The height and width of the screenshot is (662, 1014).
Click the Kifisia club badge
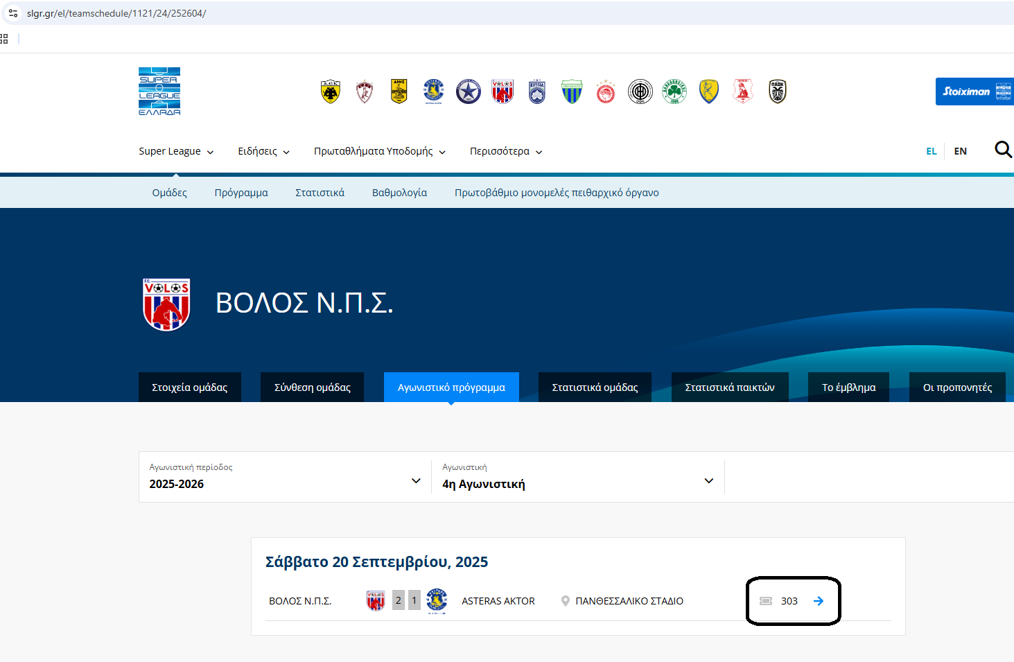(537, 92)
